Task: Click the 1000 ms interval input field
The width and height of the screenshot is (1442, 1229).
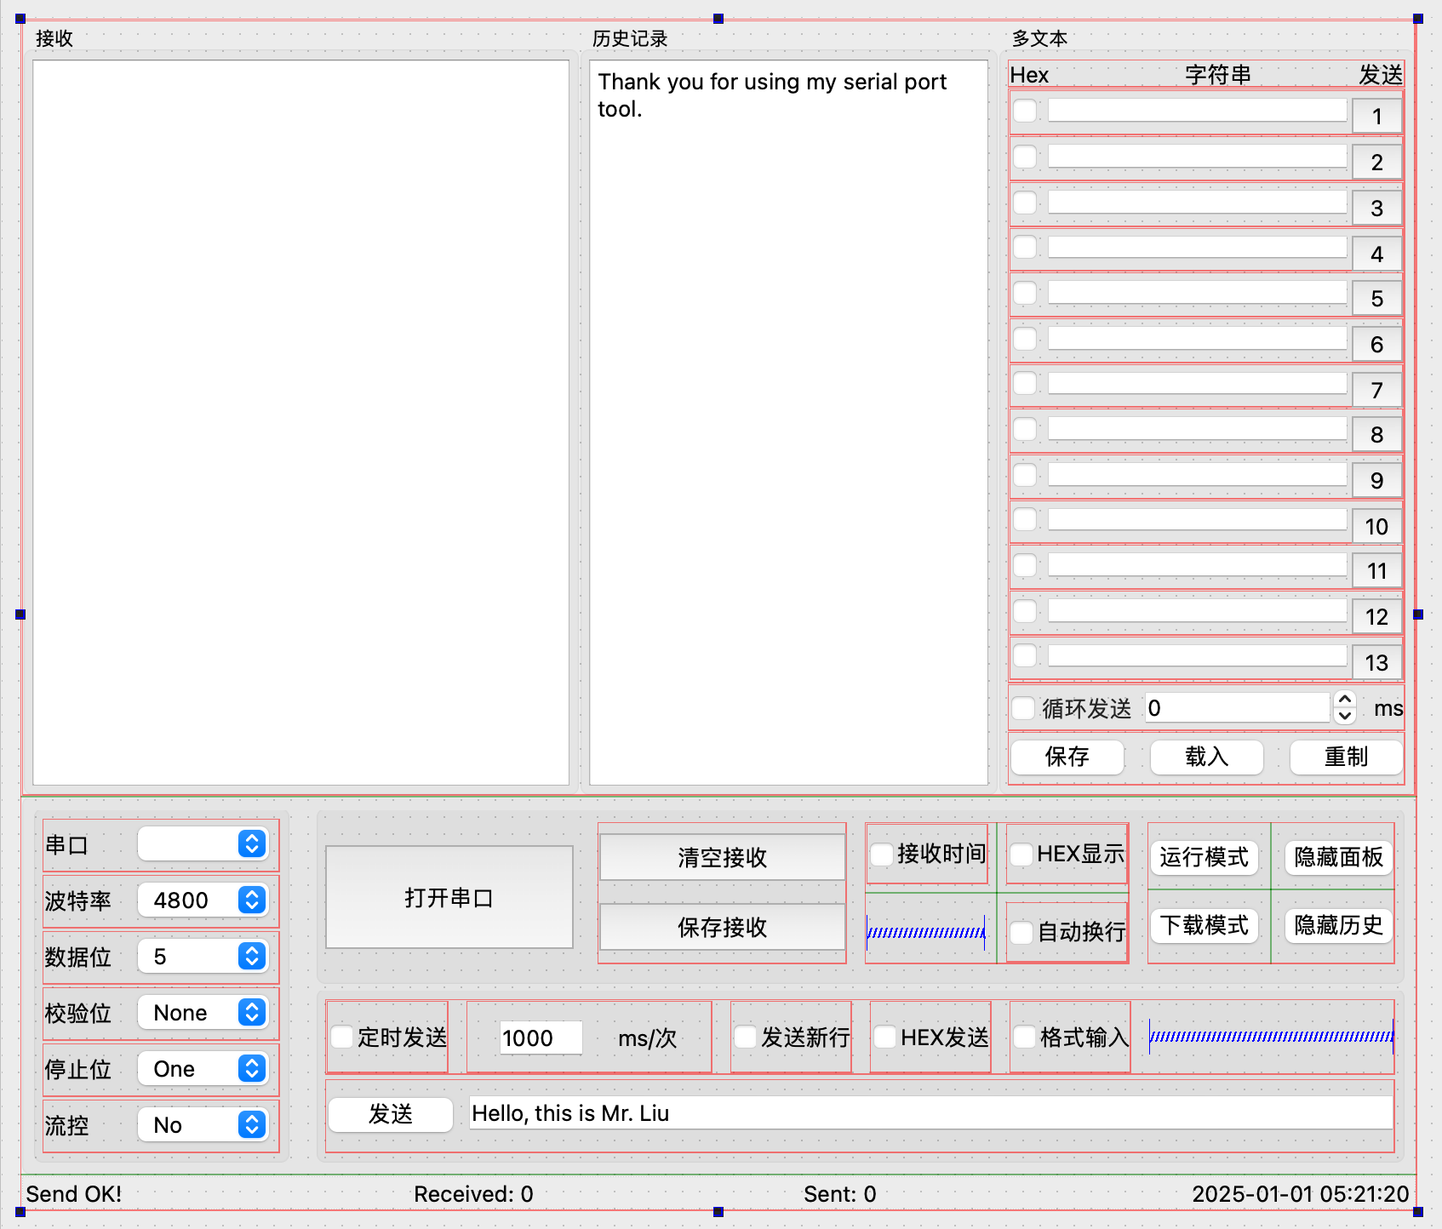Action: [540, 1038]
